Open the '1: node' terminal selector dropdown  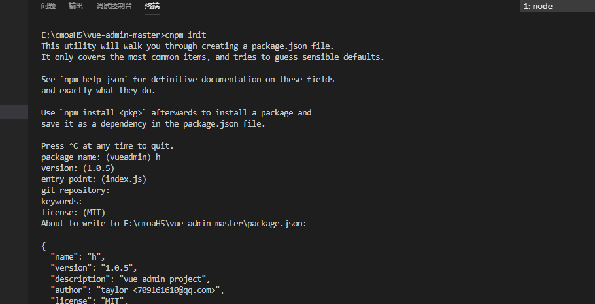point(558,6)
